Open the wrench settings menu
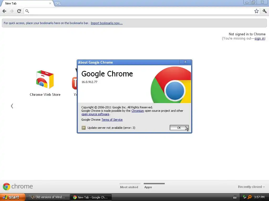 point(265,11)
